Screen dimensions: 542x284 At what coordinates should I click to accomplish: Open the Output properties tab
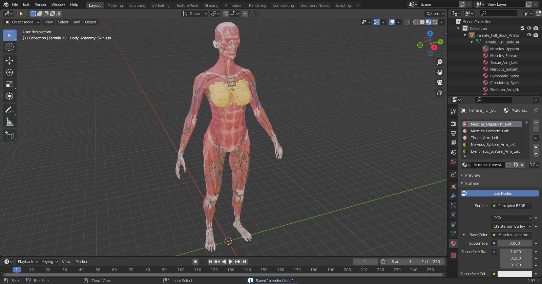[x=453, y=133]
